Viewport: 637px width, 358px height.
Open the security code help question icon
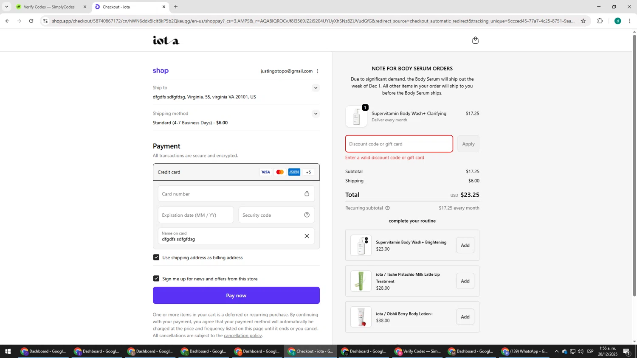(x=307, y=215)
